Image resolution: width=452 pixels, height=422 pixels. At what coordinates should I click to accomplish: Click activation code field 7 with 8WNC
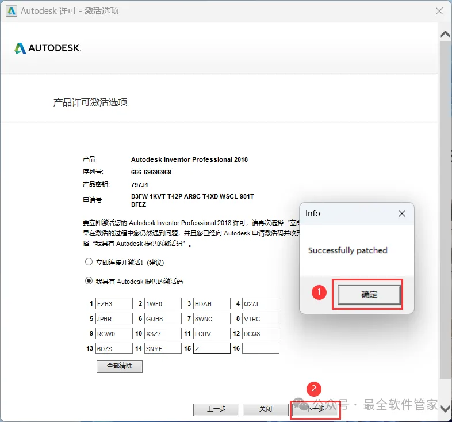coord(212,319)
